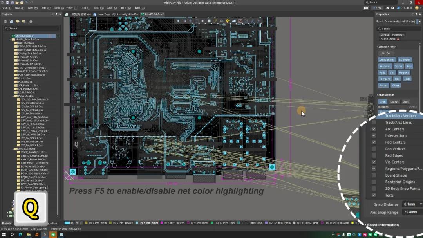Toggle Pad Centers snapping checkbox
423x238 pixels.
374,142
